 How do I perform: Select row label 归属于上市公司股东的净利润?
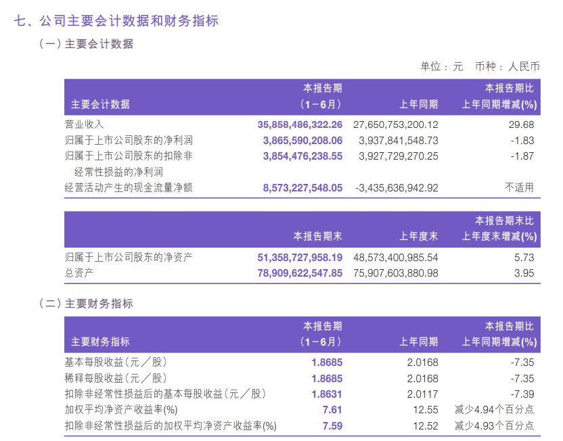coord(129,140)
